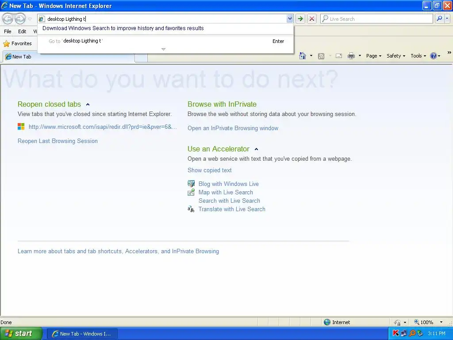Screen dimensions: 453x340
Task: Click Translate with Live Search icon
Action: coord(191,209)
